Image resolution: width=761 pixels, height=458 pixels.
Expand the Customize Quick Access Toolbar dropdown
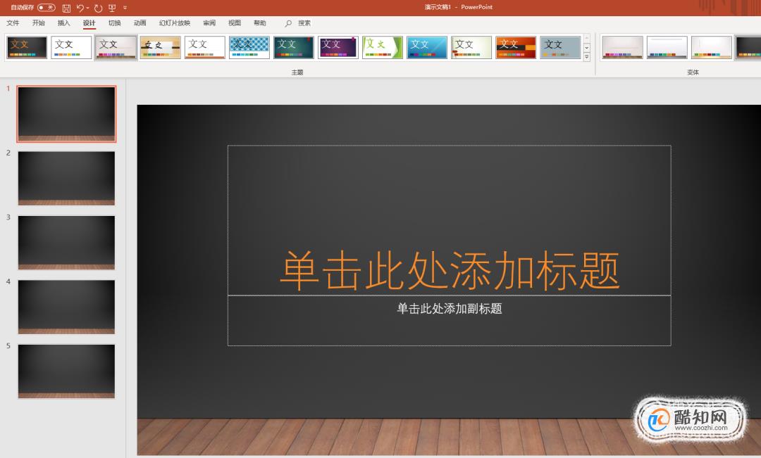pyautogui.click(x=125, y=8)
